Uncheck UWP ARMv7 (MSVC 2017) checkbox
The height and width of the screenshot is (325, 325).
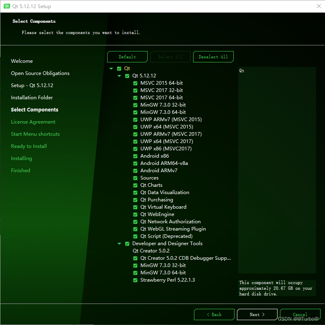(x=135, y=134)
